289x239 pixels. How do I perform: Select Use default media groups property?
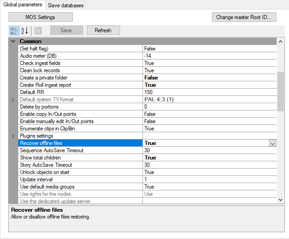point(81,187)
